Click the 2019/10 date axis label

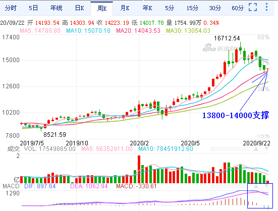(77, 143)
